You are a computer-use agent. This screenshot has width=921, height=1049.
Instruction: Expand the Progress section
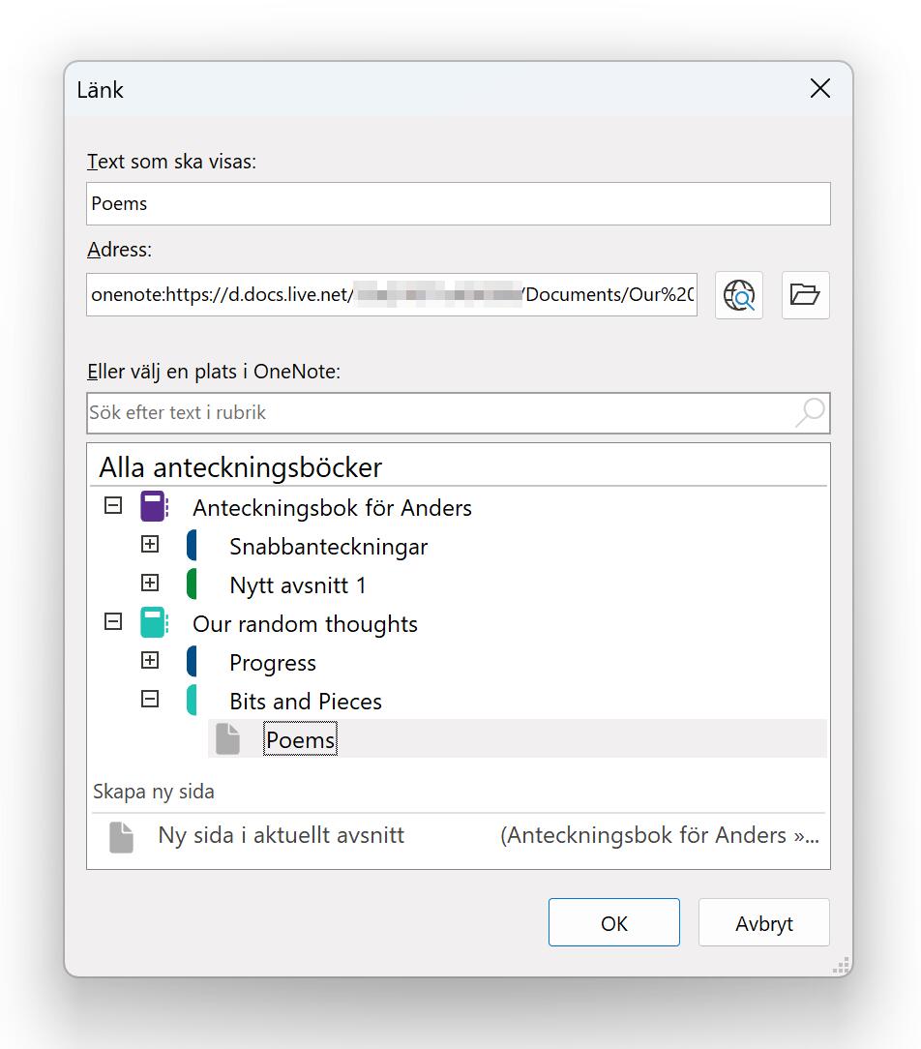150,660
